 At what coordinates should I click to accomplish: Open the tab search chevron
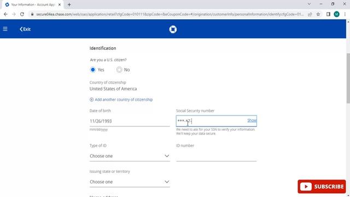(x=309, y=4)
